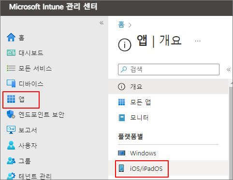Collapse the app menu pane

[229, 69]
